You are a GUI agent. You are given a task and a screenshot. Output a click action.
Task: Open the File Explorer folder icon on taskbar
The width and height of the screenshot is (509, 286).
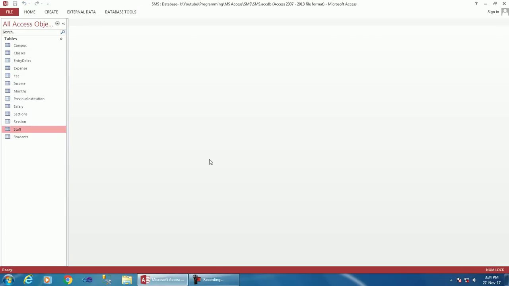127,280
